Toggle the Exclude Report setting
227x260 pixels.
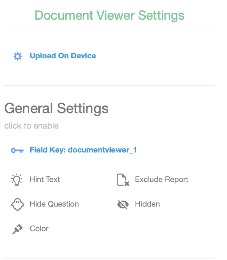[x=161, y=180]
